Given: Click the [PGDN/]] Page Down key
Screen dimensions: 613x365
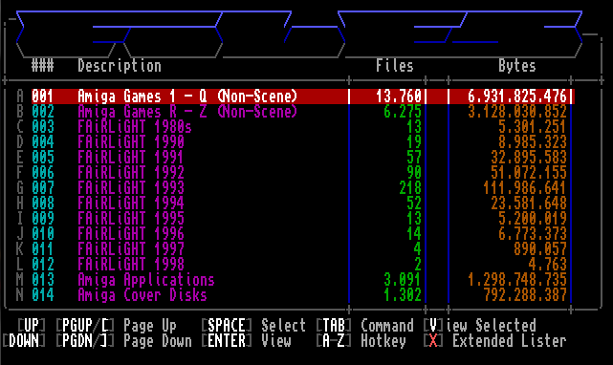Looking at the screenshot, I should (x=85, y=341).
